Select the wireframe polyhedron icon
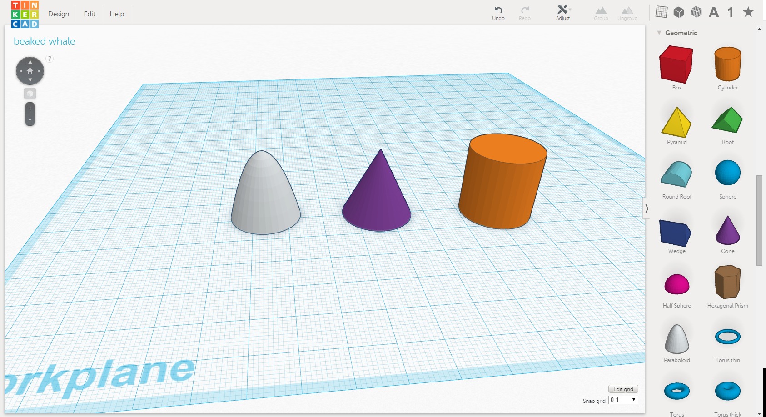The image size is (766, 417). (696, 12)
